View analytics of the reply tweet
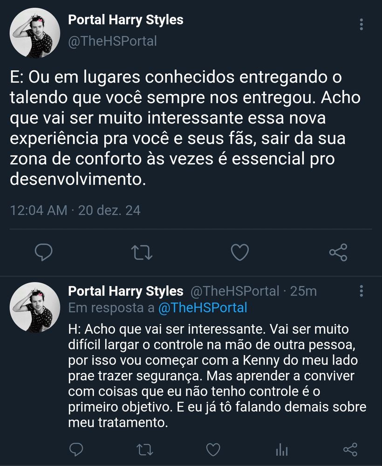The image size is (382, 466). pyautogui.click(x=282, y=449)
